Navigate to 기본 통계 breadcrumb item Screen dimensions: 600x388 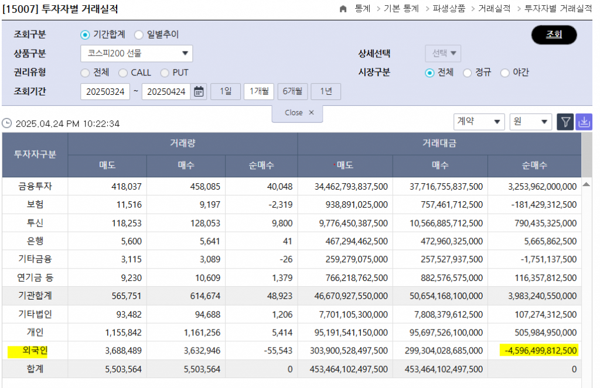(x=401, y=9)
